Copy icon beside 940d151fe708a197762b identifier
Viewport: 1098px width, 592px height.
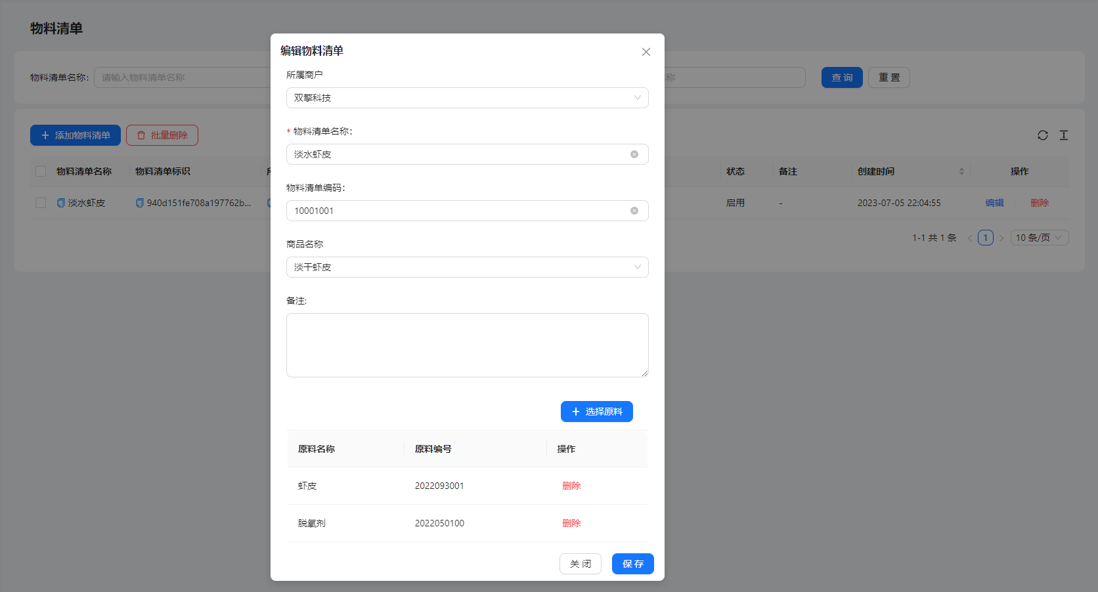point(139,203)
